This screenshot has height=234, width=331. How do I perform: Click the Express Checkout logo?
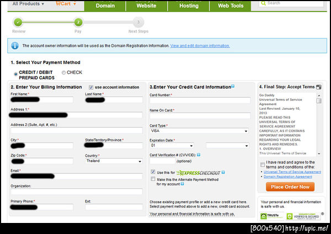(x=198, y=173)
